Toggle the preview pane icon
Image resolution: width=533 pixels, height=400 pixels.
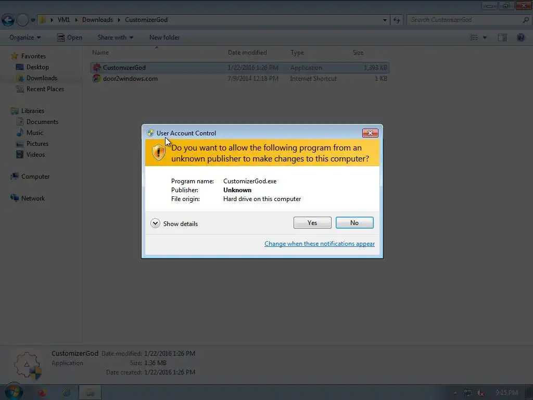point(502,37)
